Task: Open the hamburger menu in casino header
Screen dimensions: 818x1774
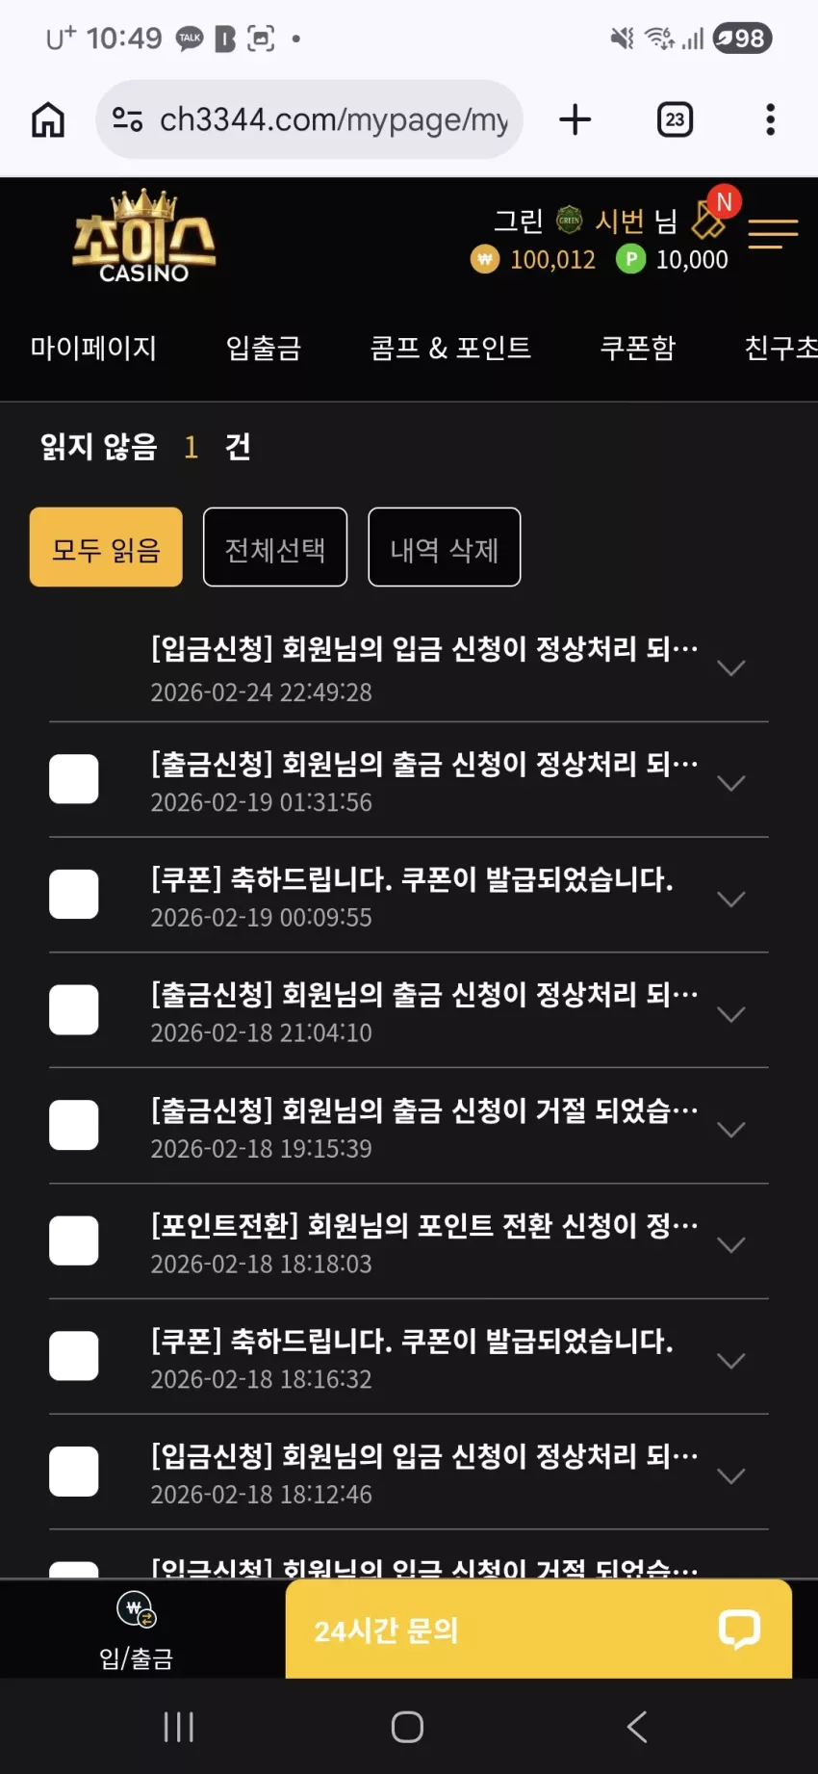Action: (x=773, y=233)
